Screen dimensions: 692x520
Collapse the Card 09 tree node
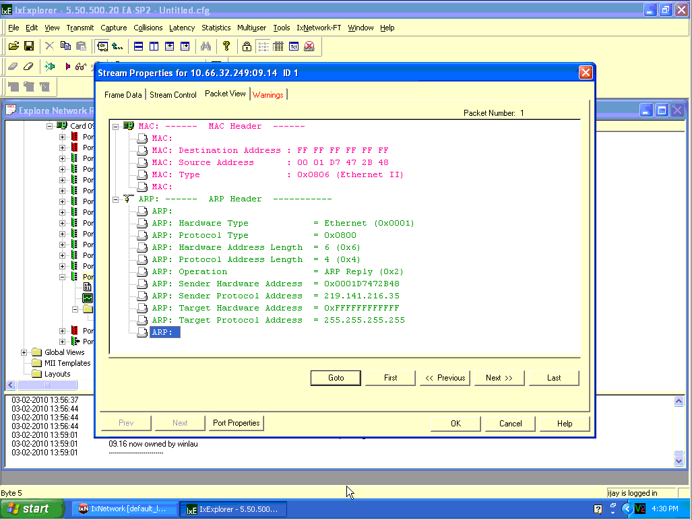coord(49,126)
